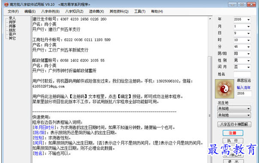Close the 南方批八字 window
Image resolution: width=260 pixels, height=163 pixels.
[x=251, y=4]
